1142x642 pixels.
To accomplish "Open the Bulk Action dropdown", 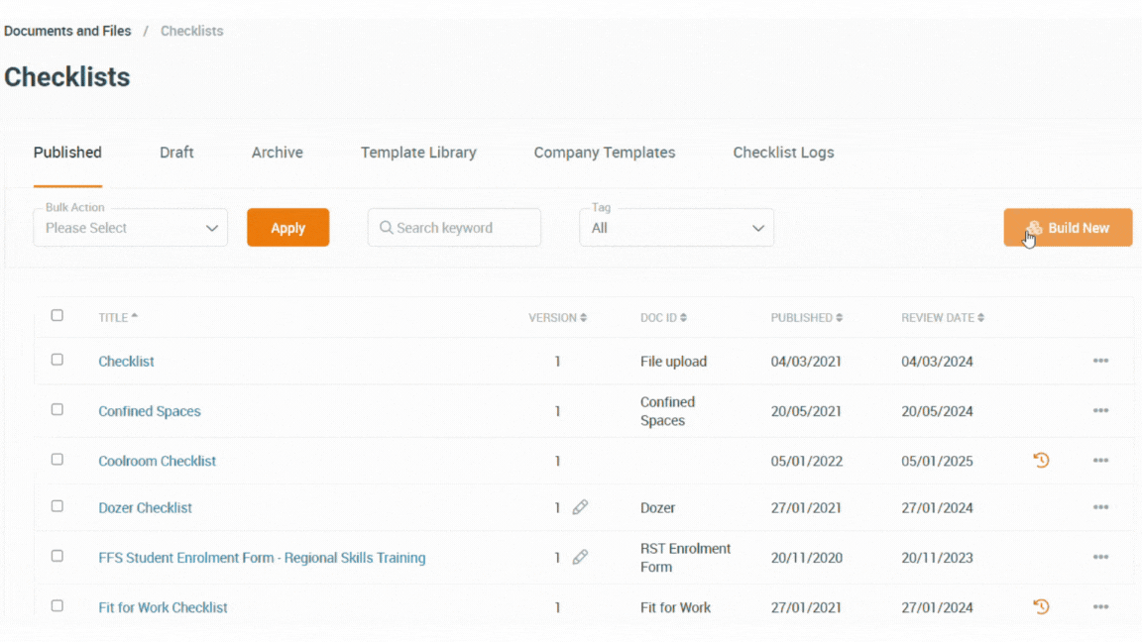I will point(130,227).
